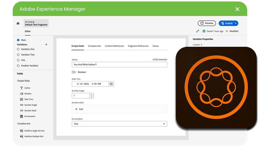Click the Author text field icon in Fields

coord(22,88)
